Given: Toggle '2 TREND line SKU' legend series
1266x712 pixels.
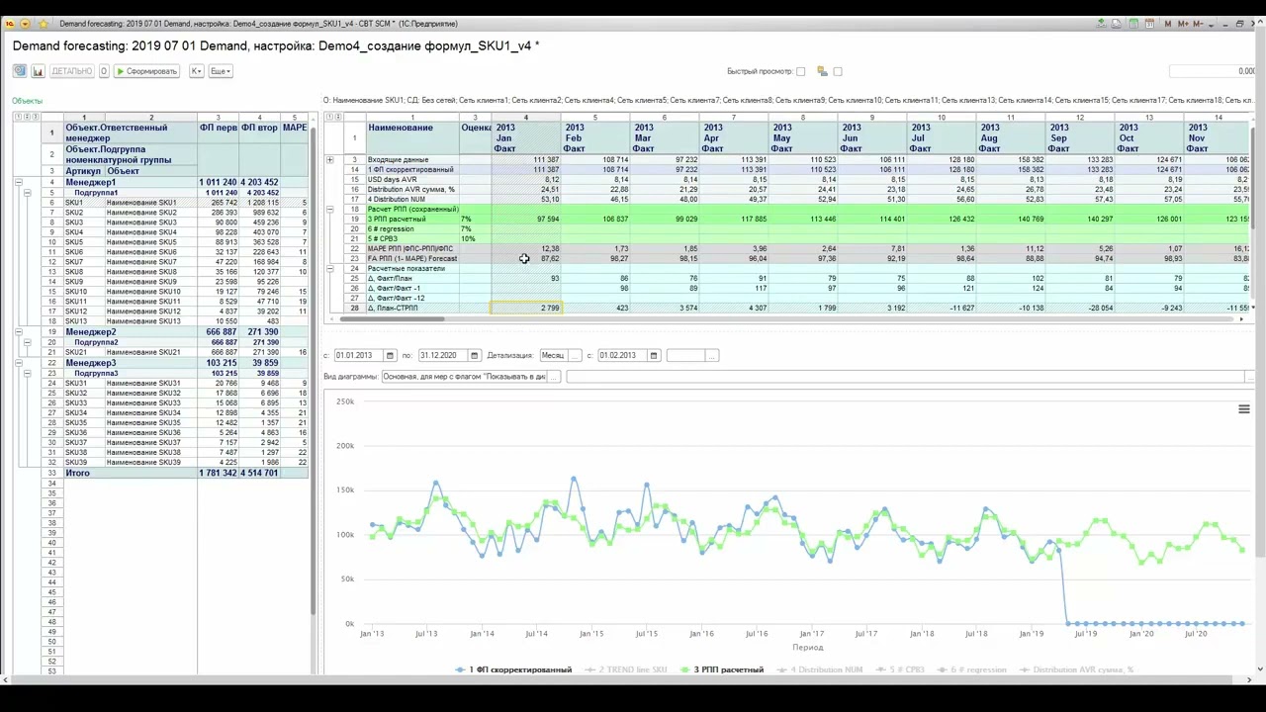Looking at the screenshot, I should point(625,669).
